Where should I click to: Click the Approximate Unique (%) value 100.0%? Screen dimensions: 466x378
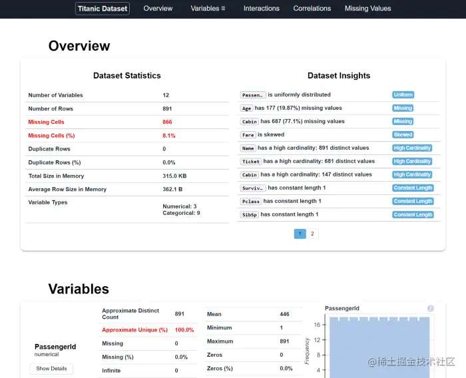point(184,330)
